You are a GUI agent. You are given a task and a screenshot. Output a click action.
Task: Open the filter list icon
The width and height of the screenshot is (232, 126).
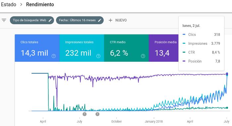tap(4, 20)
